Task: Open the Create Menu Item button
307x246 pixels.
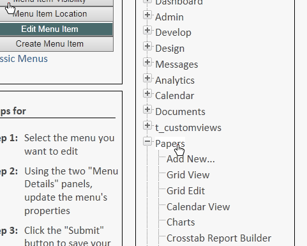Action: click(56, 44)
